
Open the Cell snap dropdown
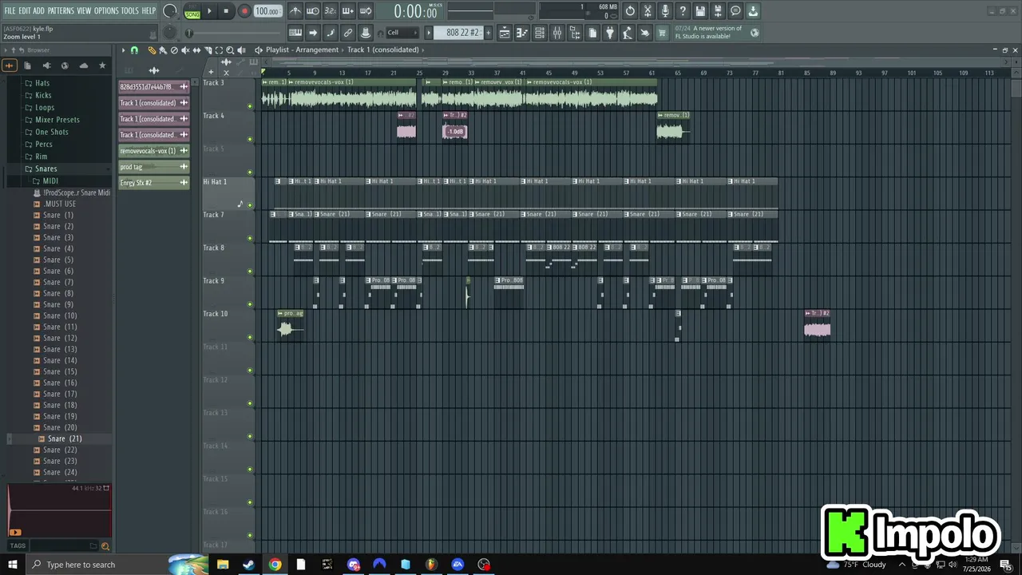pos(402,33)
